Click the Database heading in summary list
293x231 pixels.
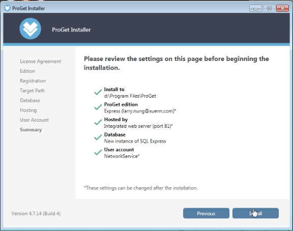(x=115, y=134)
